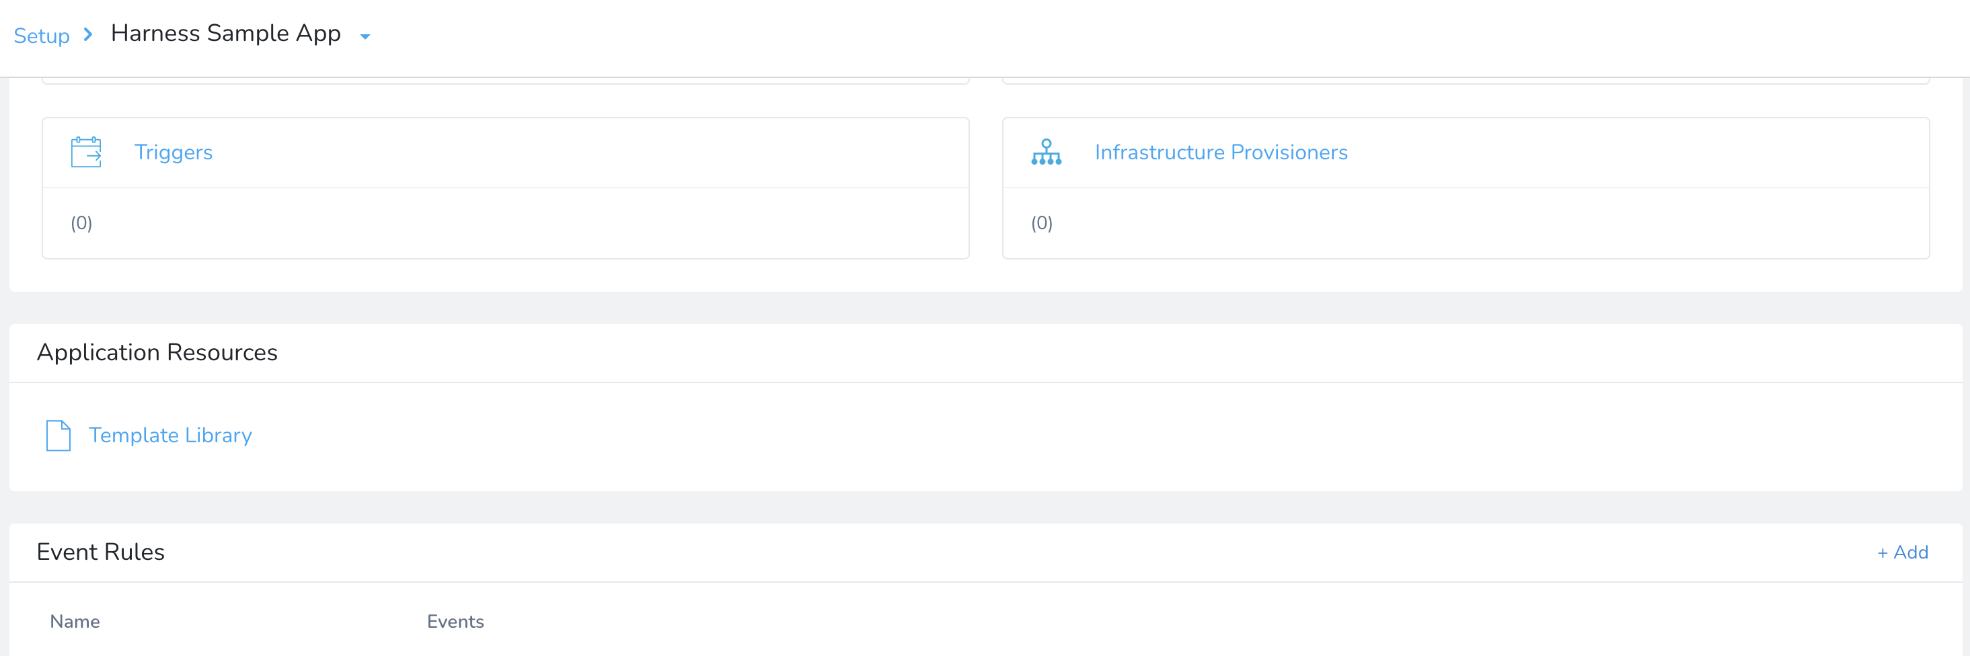Click the Harness Sample App title
Screen dimensions: 1970x656
click(225, 33)
